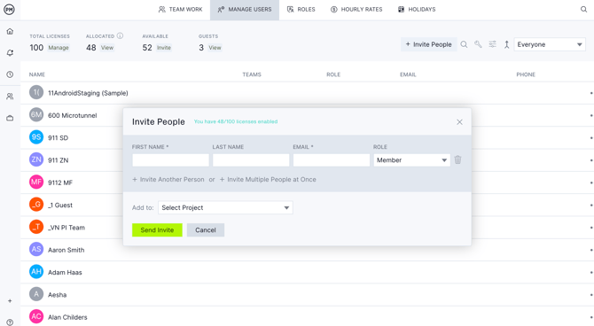Switch to Roles tab

coord(301,10)
